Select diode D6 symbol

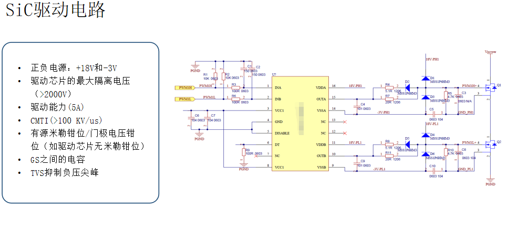point(425,154)
